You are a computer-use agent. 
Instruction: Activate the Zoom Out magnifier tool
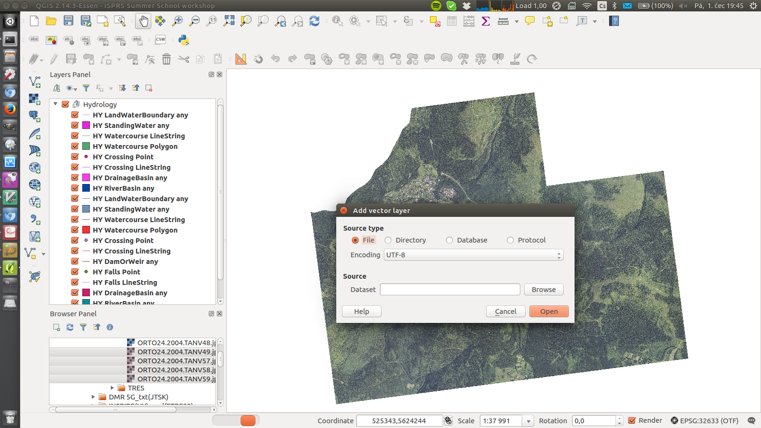coord(195,21)
